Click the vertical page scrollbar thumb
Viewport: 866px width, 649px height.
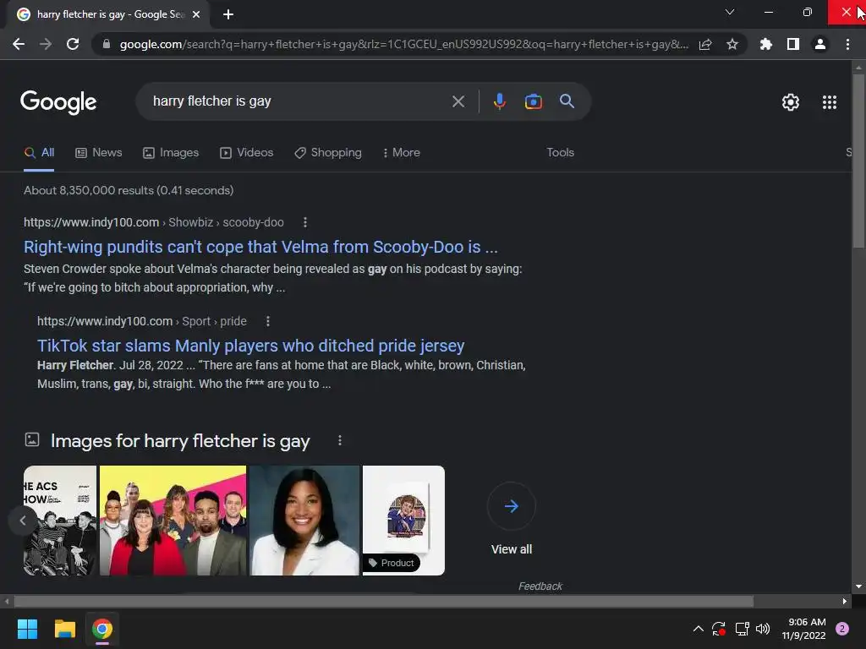(x=858, y=160)
